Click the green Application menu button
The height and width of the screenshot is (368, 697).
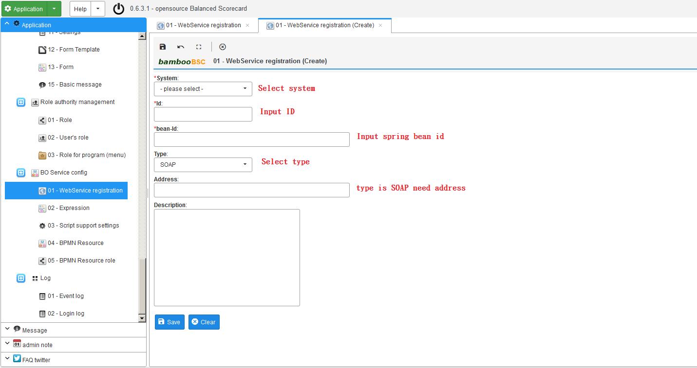[24, 9]
